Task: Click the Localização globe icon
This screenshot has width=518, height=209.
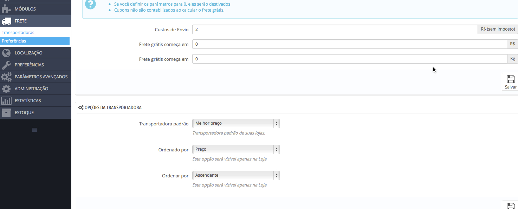Action: (6, 53)
